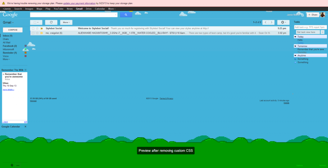Go to the older messages arrow
This screenshot has height=168, width=328.
pyautogui.click(x=272, y=22)
